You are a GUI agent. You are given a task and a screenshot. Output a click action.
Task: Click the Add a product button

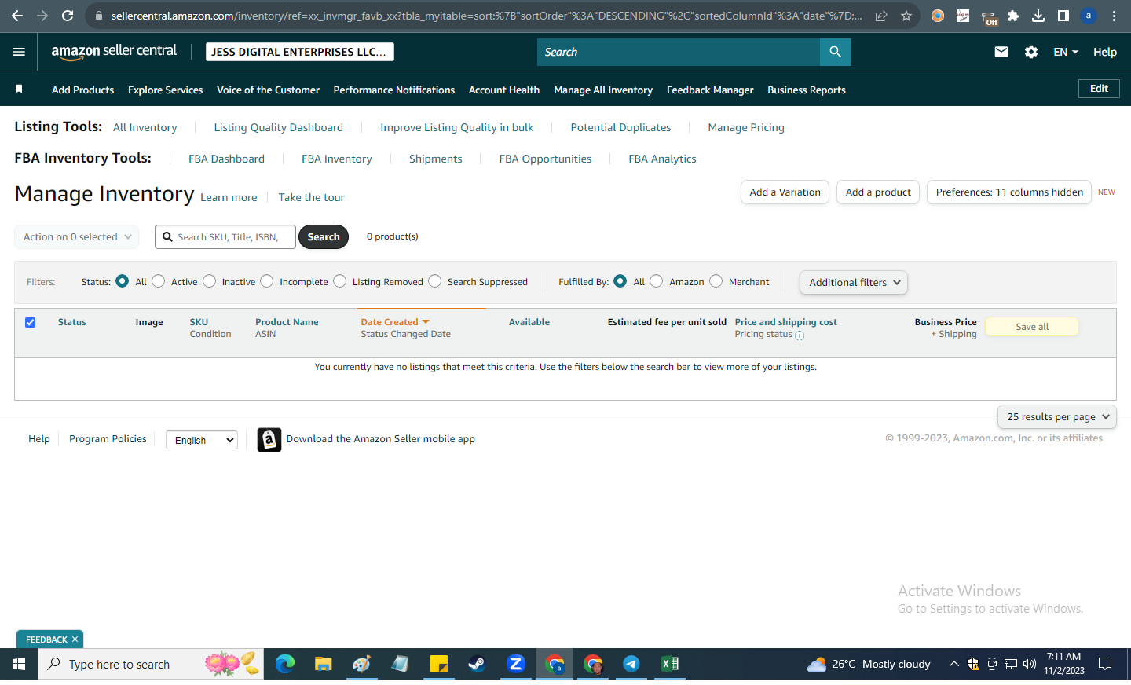pyautogui.click(x=878, y=192)
